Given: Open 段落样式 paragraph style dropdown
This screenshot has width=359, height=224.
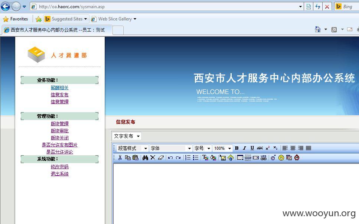Looking at the screenshot, I should coord(132,148).
